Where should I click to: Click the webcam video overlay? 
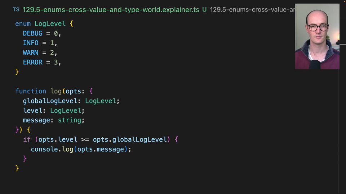point(317,36)
